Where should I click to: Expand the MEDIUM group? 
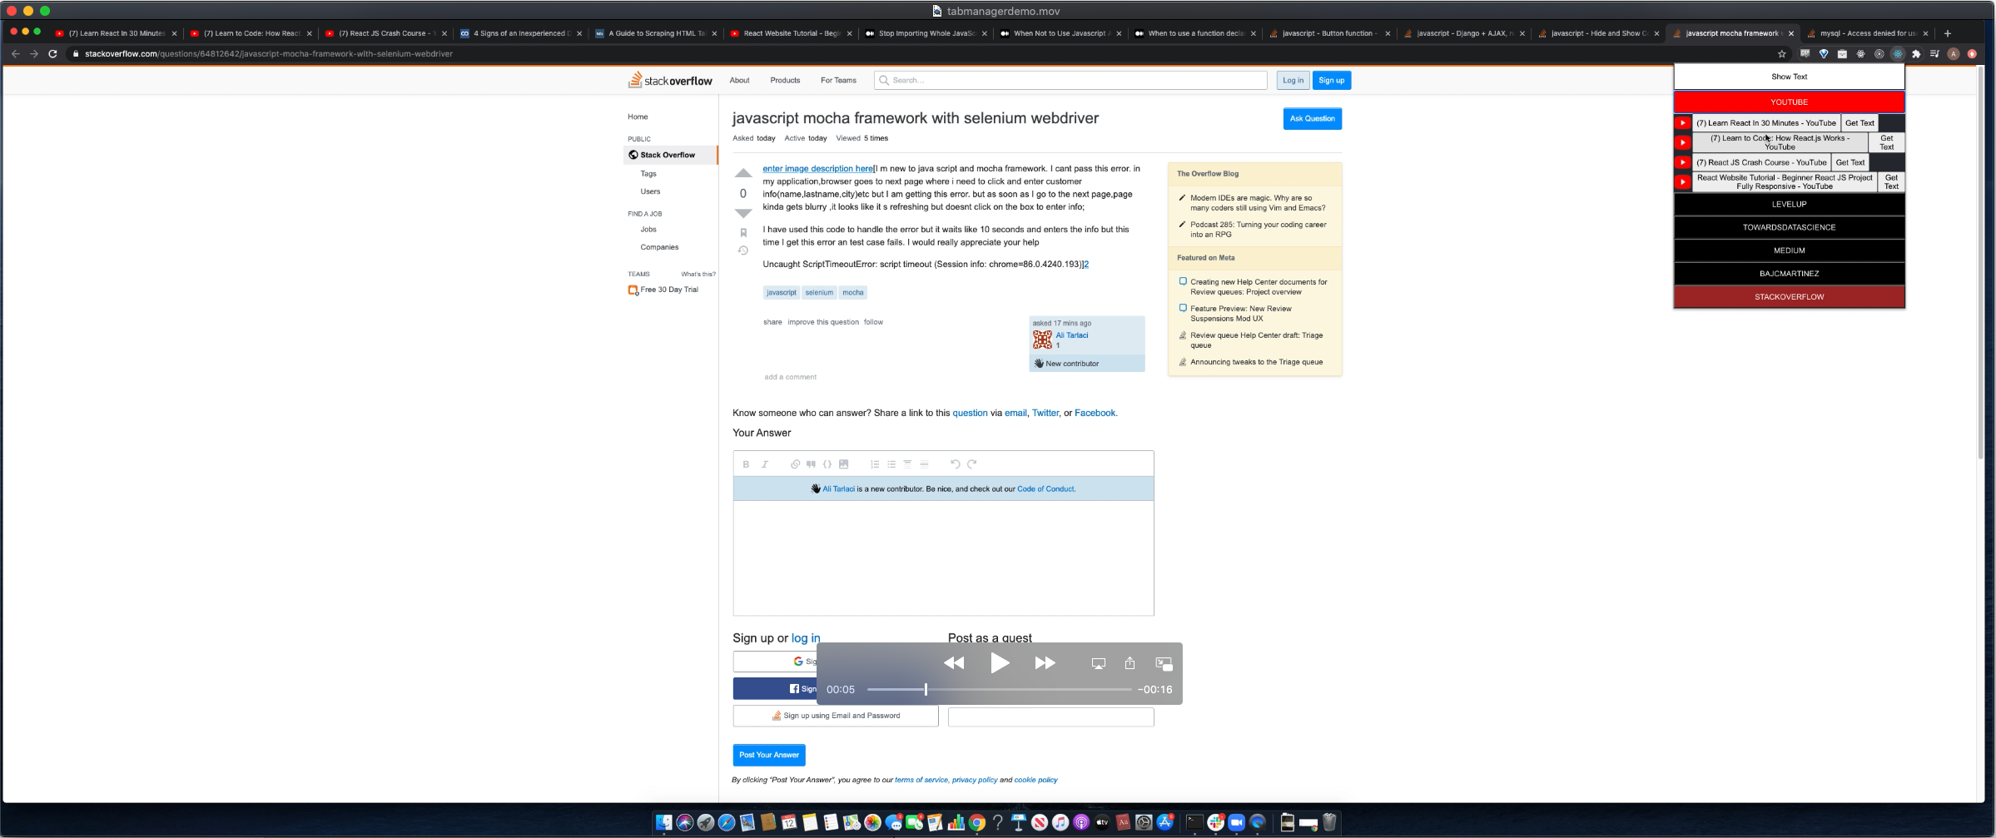pos(1789,250)
